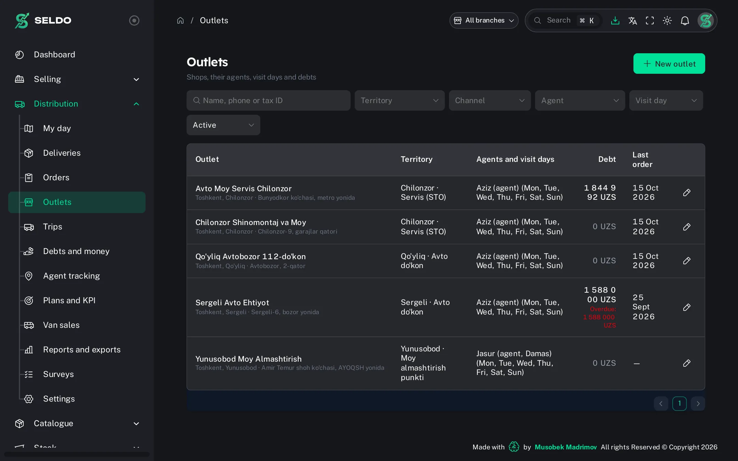The width and height of the screenshot is (738, 461).
Task: Switch theme with the sun icon
Action: (667, 20)
